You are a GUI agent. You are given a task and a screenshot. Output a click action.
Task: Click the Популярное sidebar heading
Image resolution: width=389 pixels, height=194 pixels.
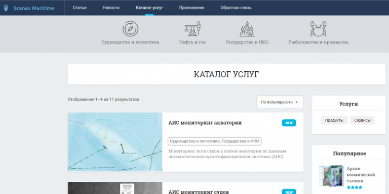[x=349, y=154]
